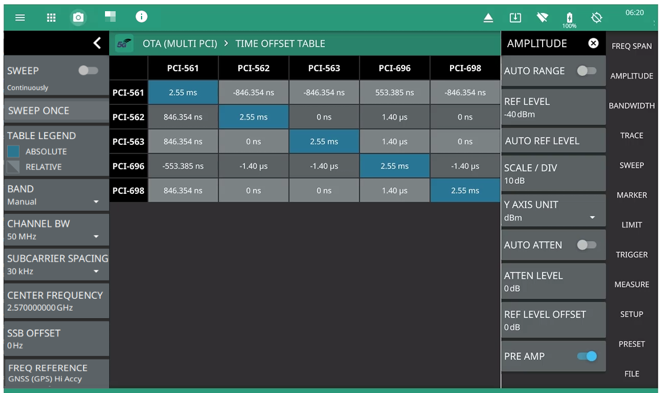Screen dimensions: 663x393
Task: Open the Y Axis Unit dropdown
Action: pyautogui.click(x=553, y=211)
